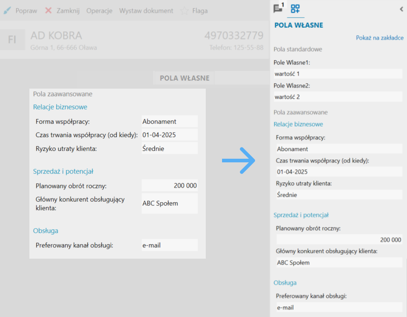The width and height of the screenshot is (407, 317).
Task: Click the Flaga star icon
Action: point(185,10)
